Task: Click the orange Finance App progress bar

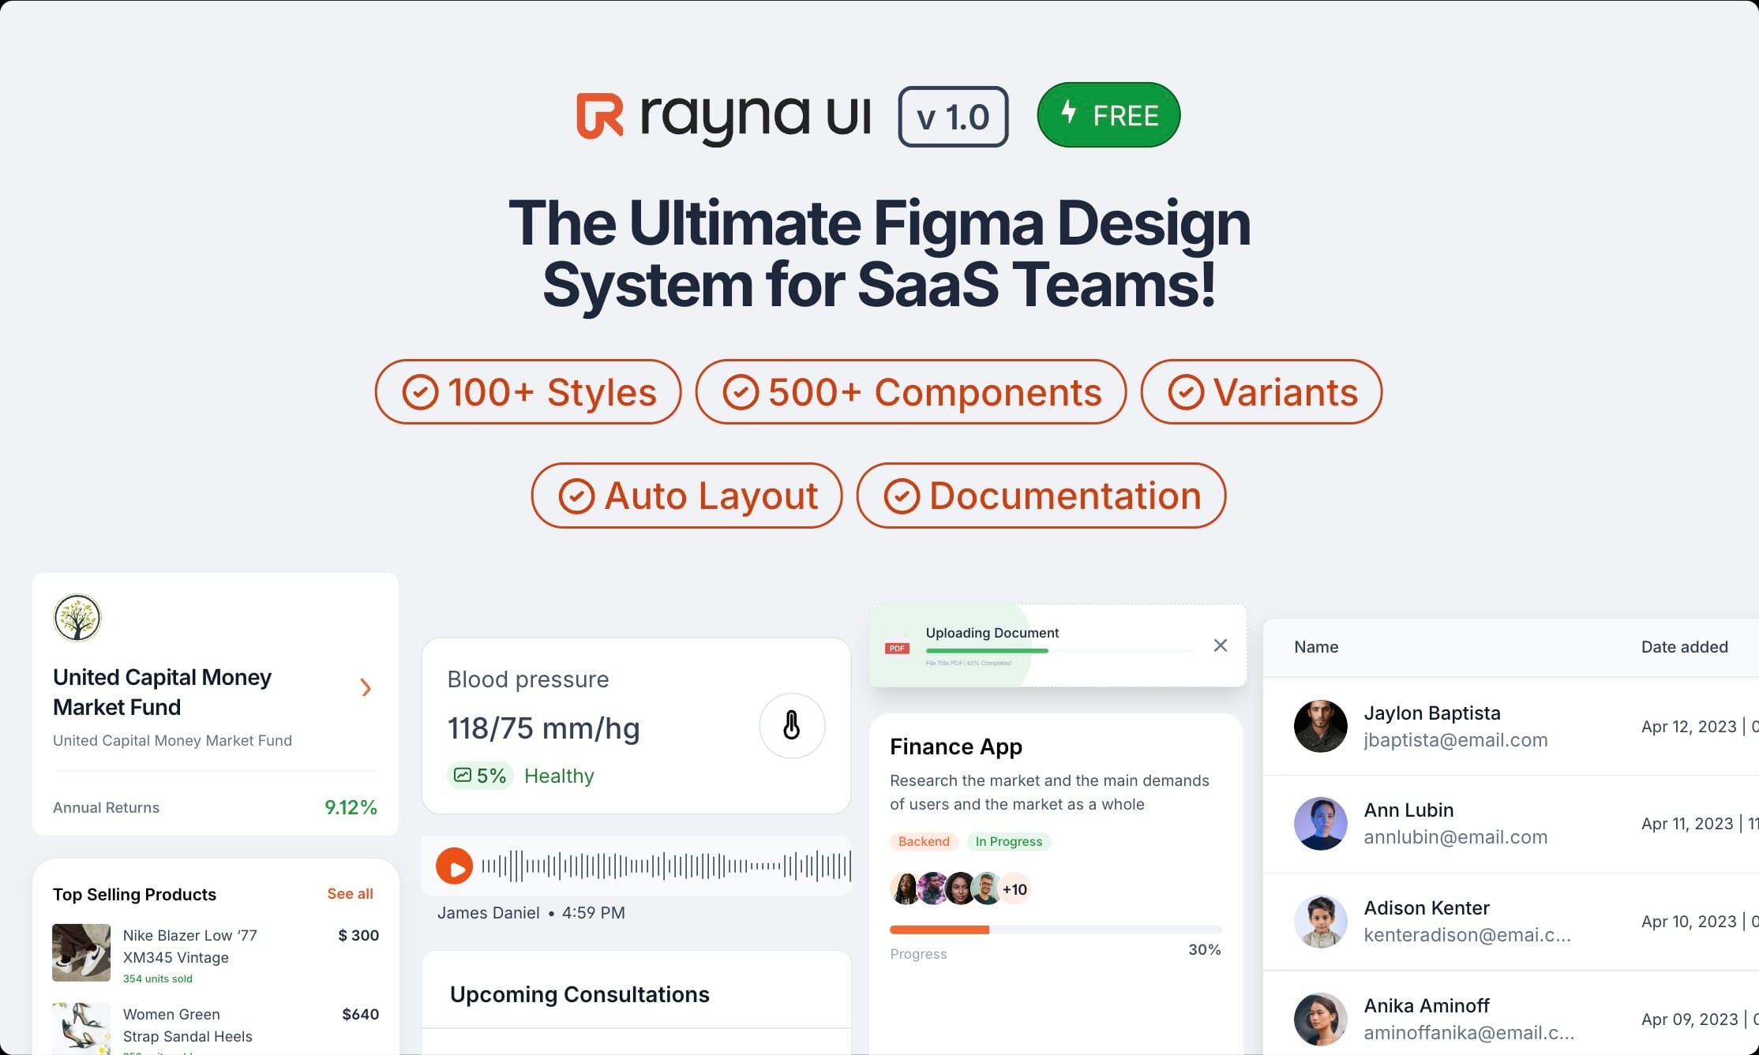Action: 940,930
